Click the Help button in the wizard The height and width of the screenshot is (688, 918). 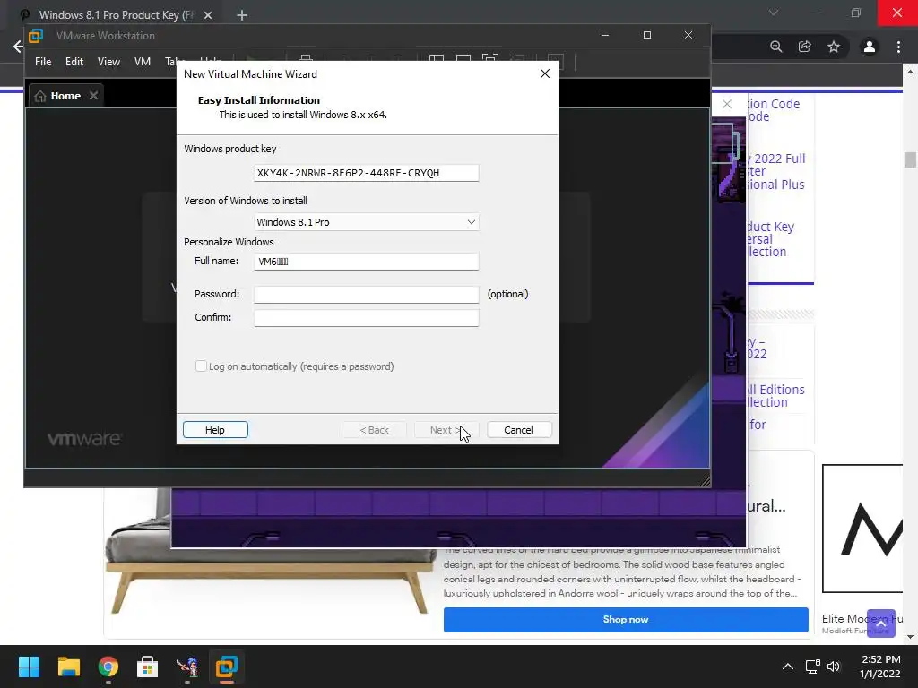[x=215, y=430]
